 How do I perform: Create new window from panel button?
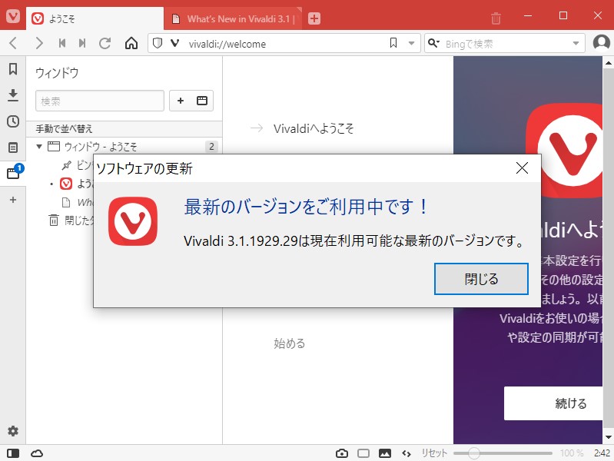tap(202, 101)
